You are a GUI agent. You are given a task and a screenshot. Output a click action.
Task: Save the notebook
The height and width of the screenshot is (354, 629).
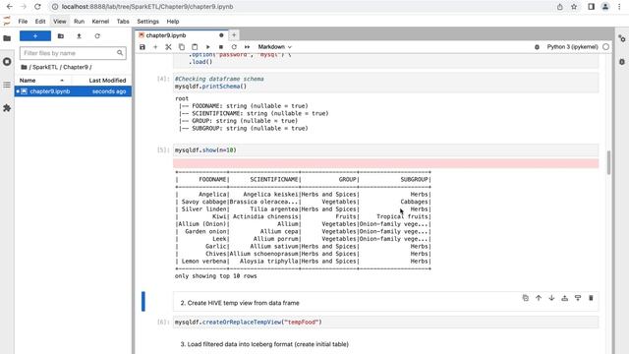pos(143,47)
